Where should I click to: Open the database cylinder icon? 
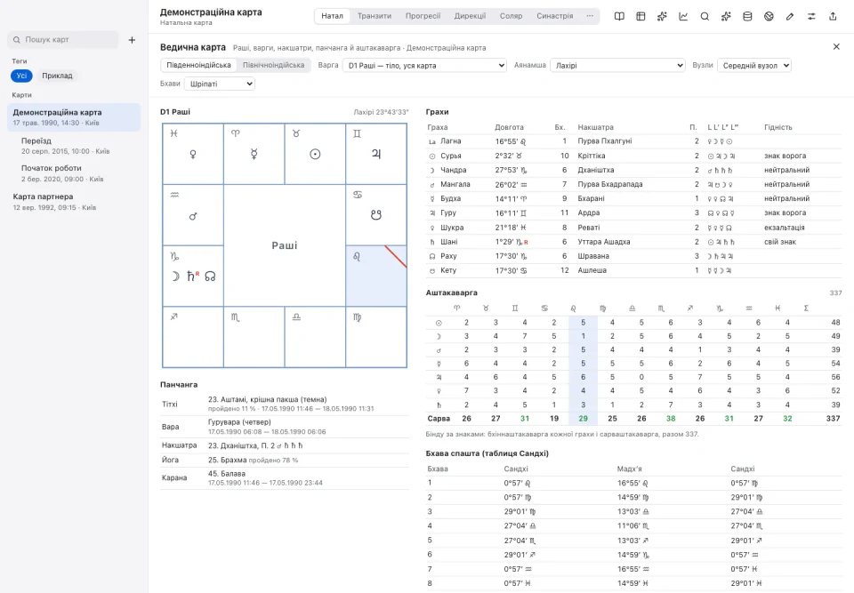click(747, 16)
